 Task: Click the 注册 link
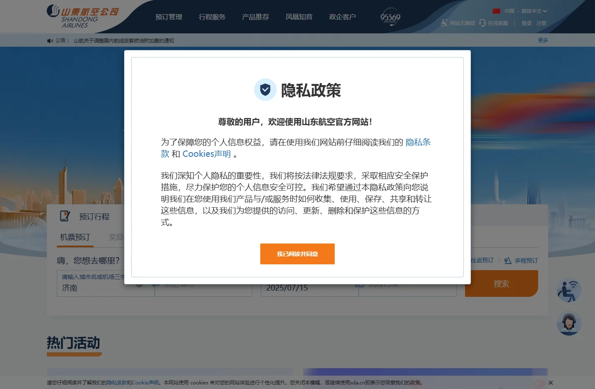pos(542,23)
